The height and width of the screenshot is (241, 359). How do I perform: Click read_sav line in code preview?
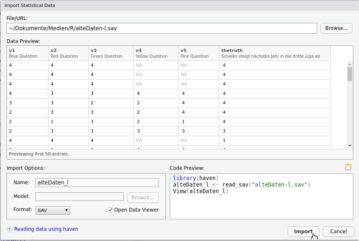(241, 185)
